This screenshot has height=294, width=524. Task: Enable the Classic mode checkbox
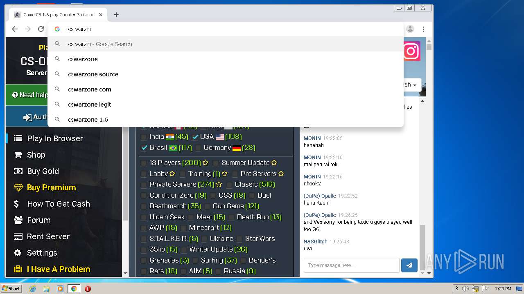coord(229,185)
